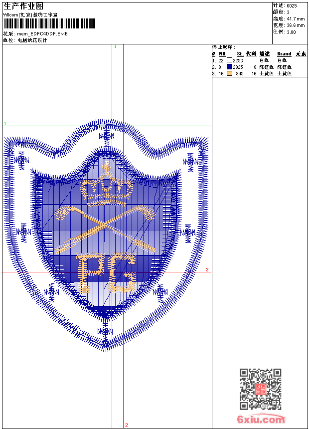Click the 'Brand' column header
This screenshot has height=429, width=309.
click(284, 54)
